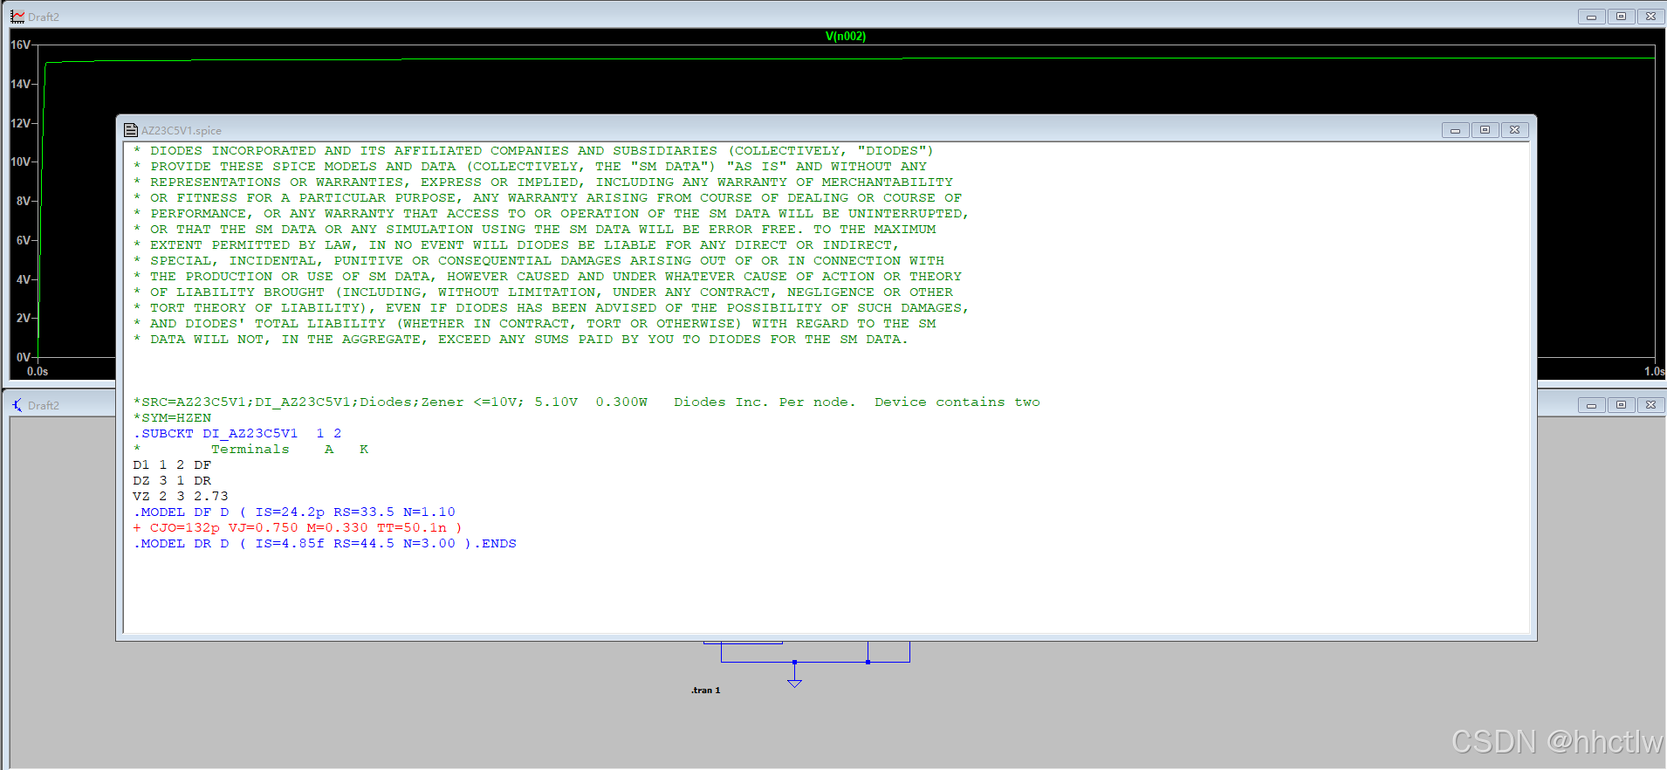The width and height of the screenshot is (1667, 770).
Task: Click the red '+ CJO=132p' continuation line
Action: pos(298,528)
